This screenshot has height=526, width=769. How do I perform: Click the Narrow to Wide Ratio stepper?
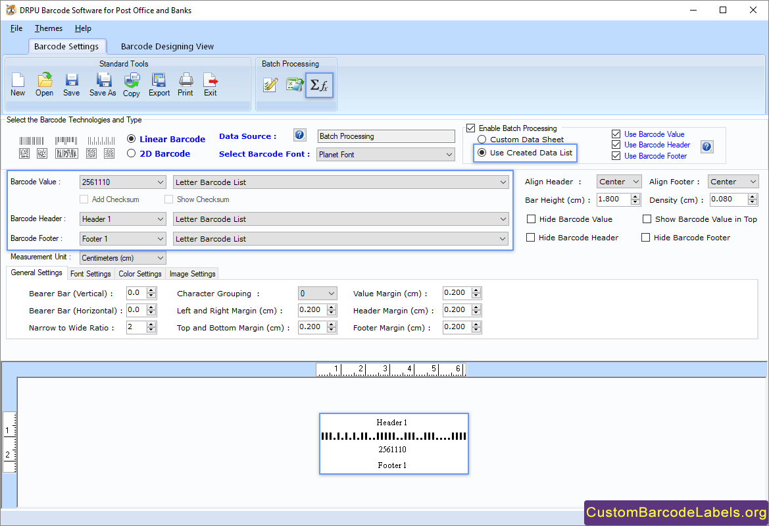click(151, 327)
